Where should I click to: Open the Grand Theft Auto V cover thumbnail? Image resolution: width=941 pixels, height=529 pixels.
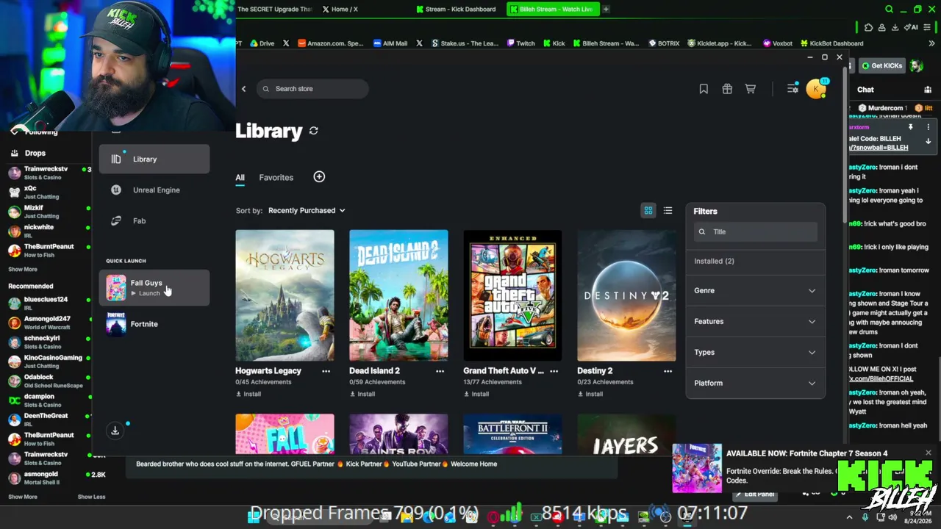click(512, 295)
